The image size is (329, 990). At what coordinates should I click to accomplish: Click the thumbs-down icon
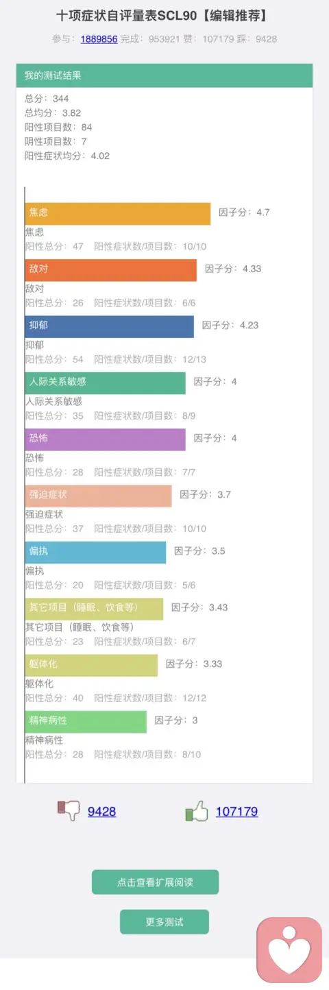click(69, 811)
